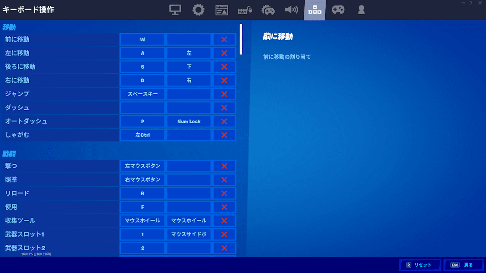
Task: Edit the A primary key for 左に移動
Action: coord(143,53)
